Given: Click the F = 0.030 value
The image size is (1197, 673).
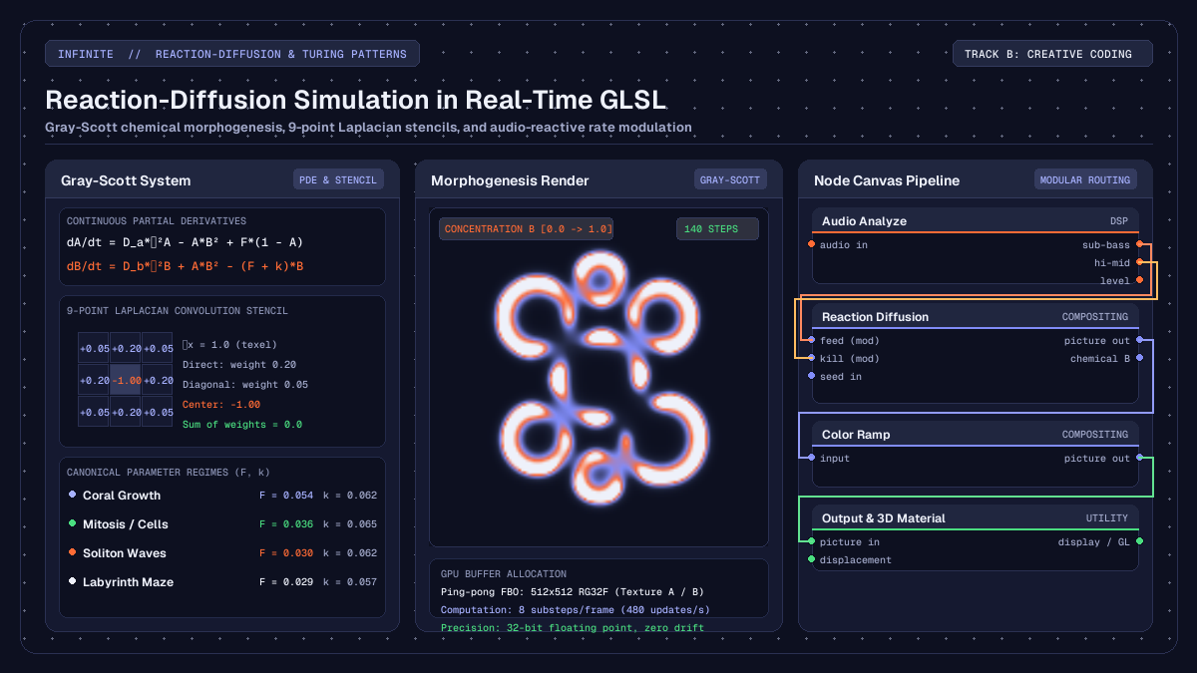Looking at the screenshot, I should 286,552.
